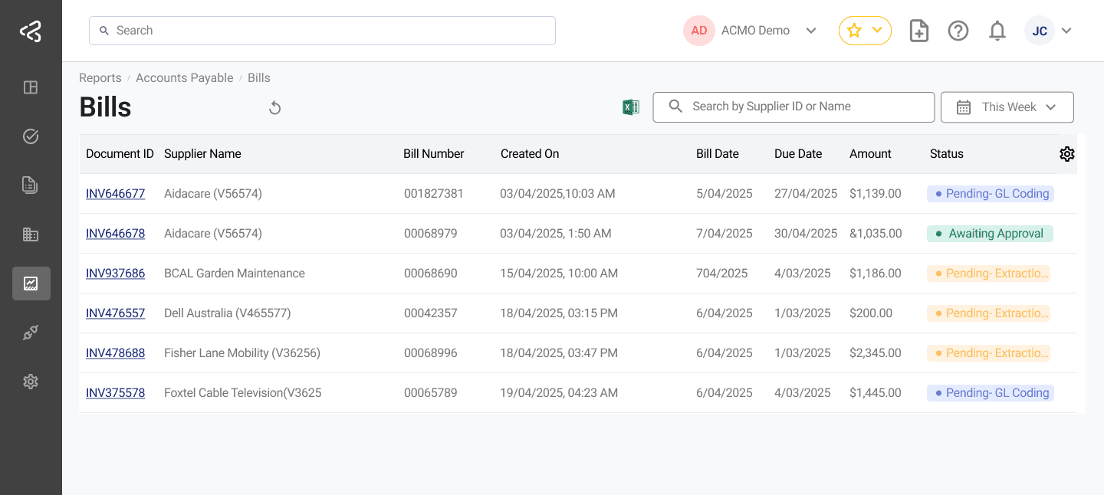Viewport: 1104px width, 495px height.
Task: Open bill INV646677
Action: 115,193
